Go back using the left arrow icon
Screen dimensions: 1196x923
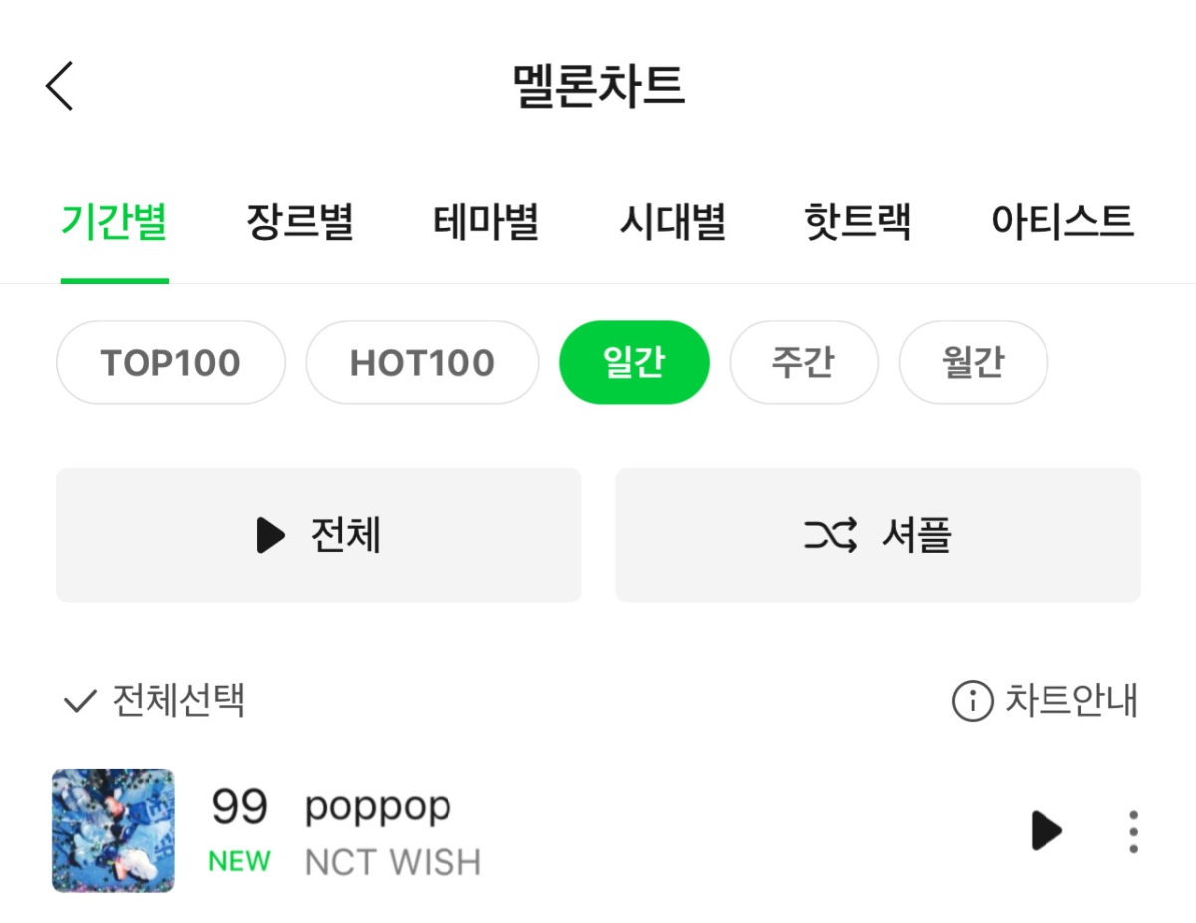coord(60,86)
